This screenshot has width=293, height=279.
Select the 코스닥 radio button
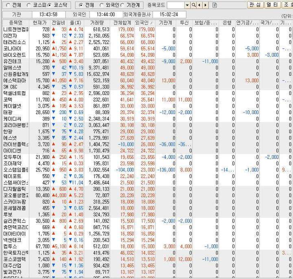coord(49,5)
